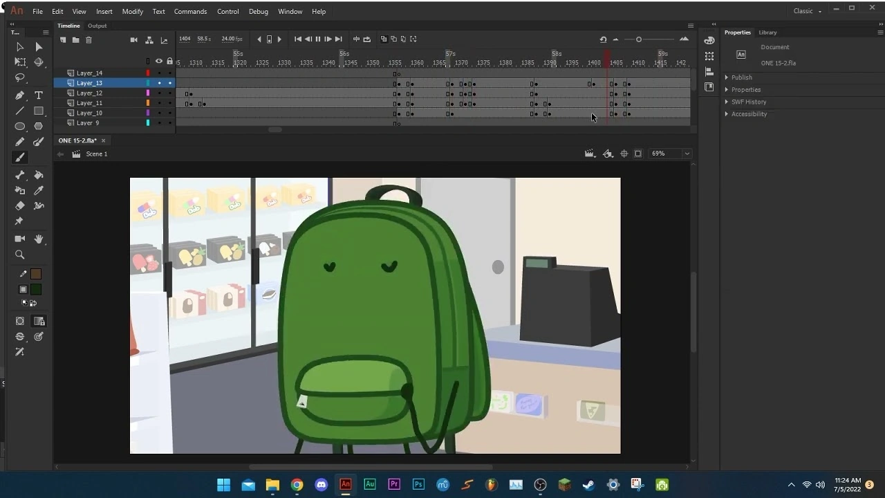Click the Scene 1 breadcrumb
The width and height of the screenshot is (885, 498).
[x=96, y=154]
